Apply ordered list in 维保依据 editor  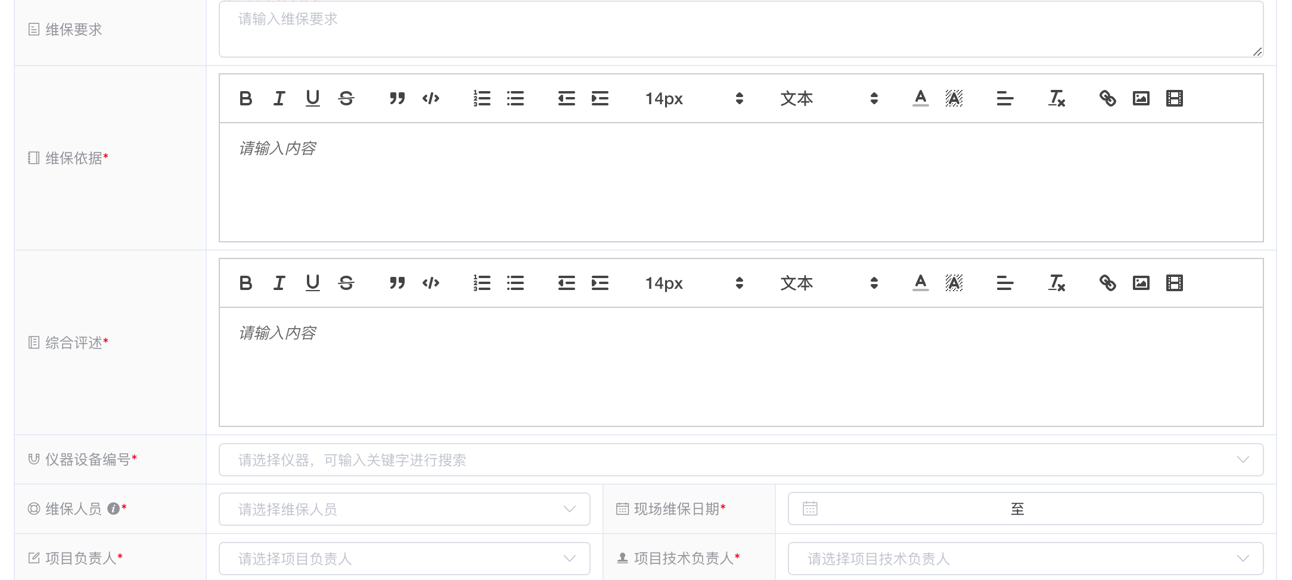coord(482,98)
